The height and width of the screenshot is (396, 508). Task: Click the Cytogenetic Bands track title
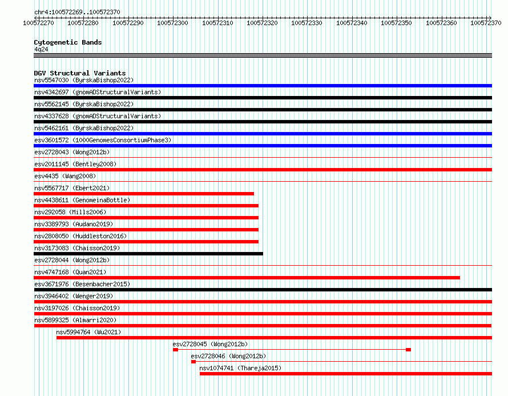click(68, 42)
